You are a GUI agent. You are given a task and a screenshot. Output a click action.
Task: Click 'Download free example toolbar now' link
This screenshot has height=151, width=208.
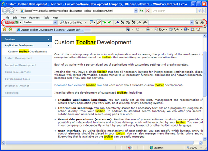78,85
